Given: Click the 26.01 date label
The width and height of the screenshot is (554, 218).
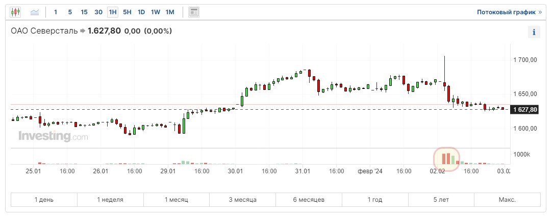Looking at the screenshot, I should 100,171.
